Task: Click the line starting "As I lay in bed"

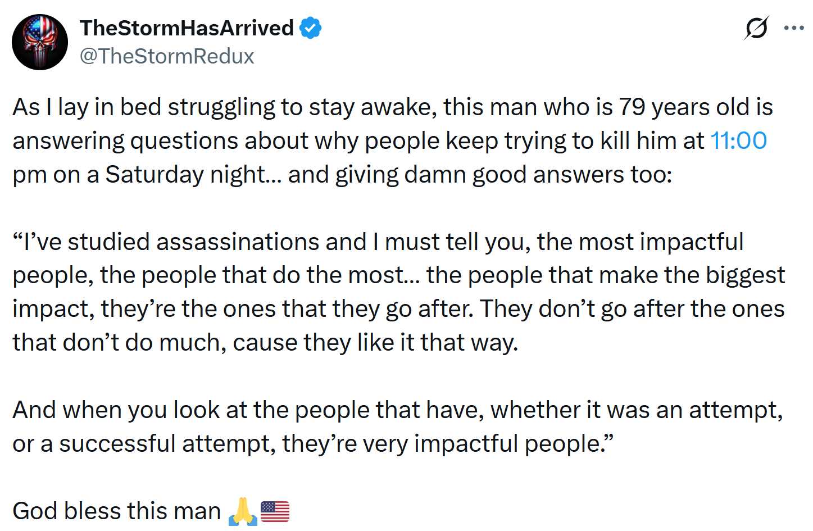Action: pyautogui.click(x=225, y=107)
